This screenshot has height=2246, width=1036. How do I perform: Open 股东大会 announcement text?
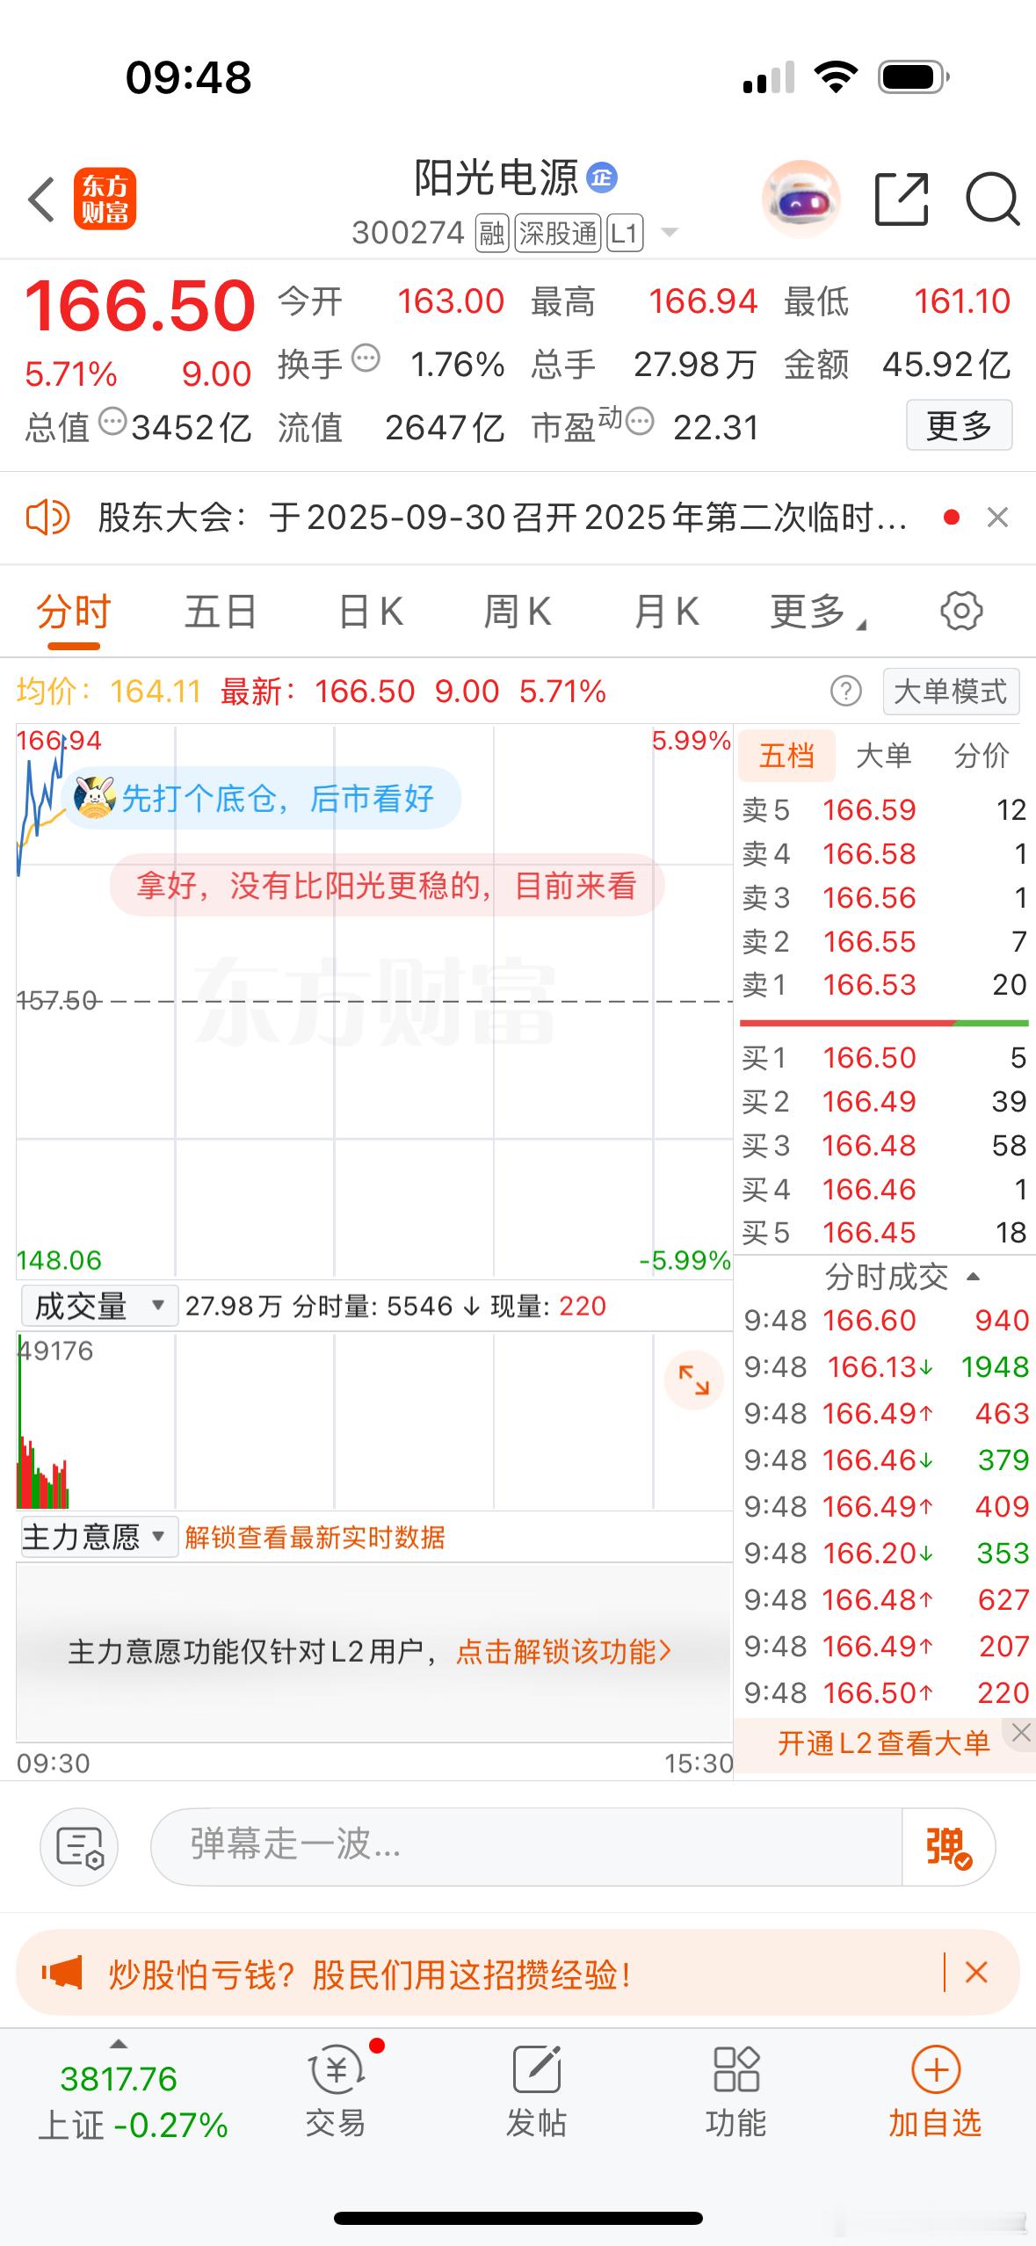tap(502, 518)
